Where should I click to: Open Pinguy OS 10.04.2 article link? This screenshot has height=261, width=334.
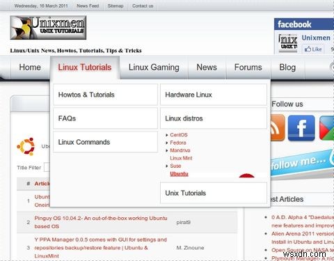coord(101,222)
